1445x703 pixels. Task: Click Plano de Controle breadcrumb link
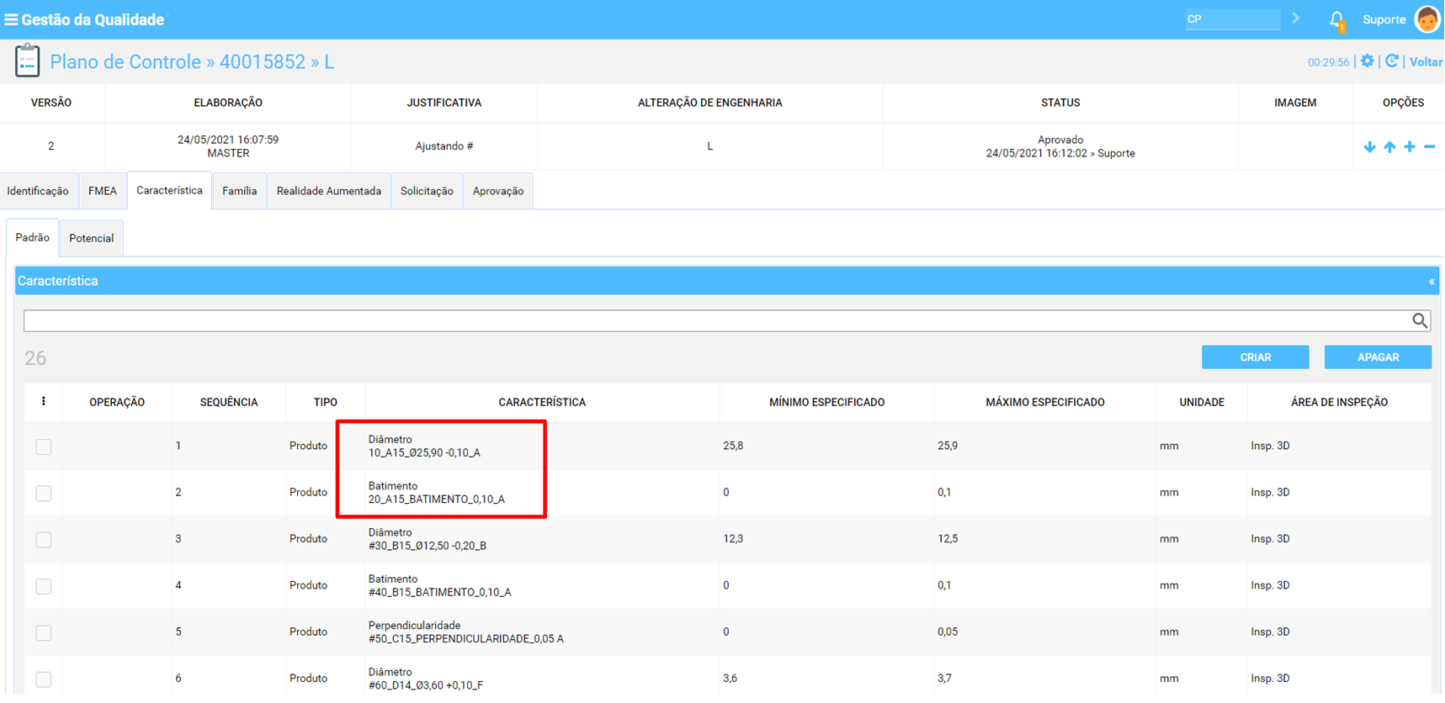[x=125, y=61]
